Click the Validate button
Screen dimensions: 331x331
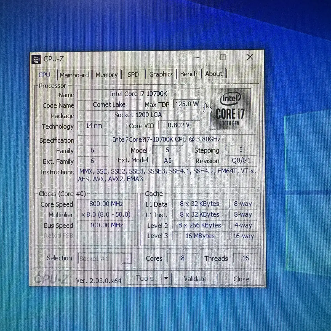click(x=195, y=279)
